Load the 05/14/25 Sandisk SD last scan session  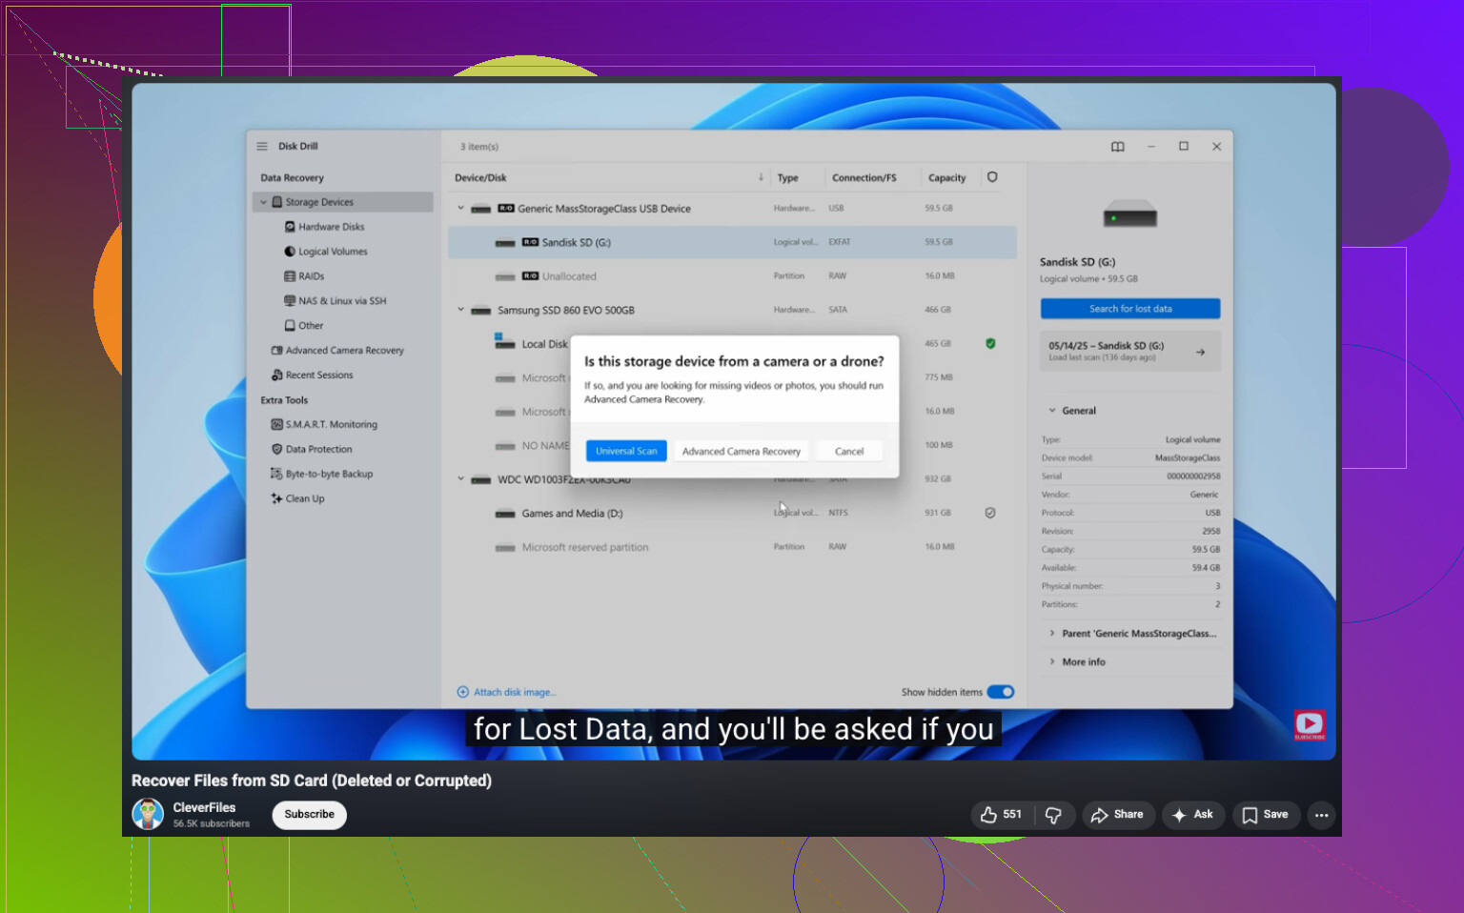pos(1130,352)
